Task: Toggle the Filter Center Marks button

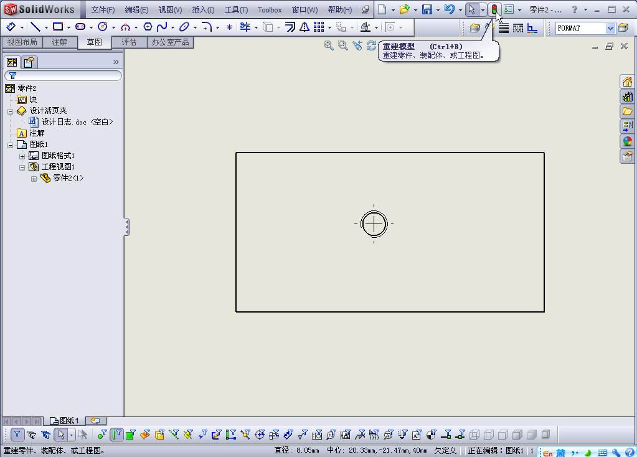Action: (x=260, y=435)
